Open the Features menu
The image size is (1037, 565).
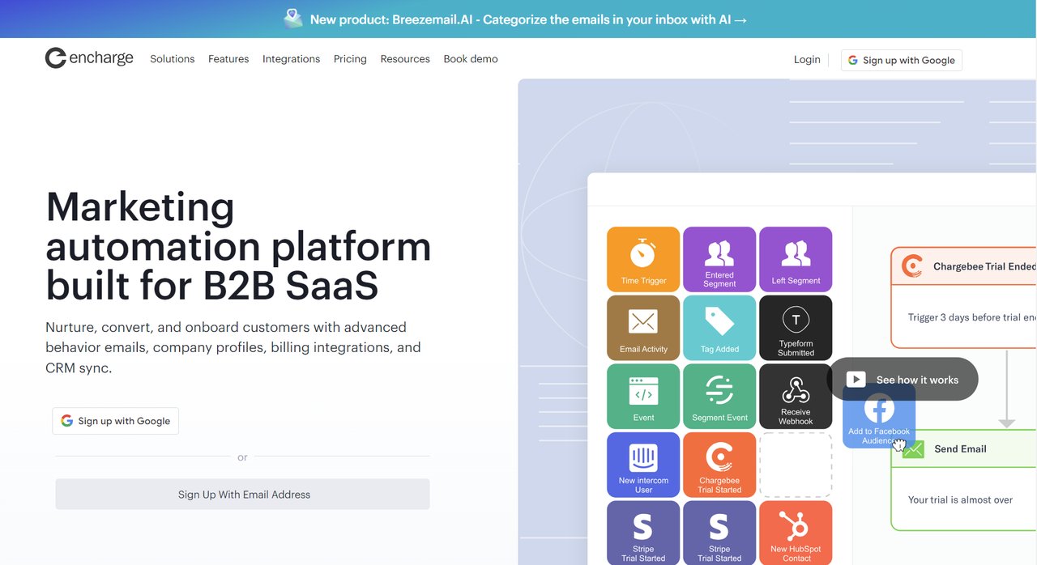point(228,59)
